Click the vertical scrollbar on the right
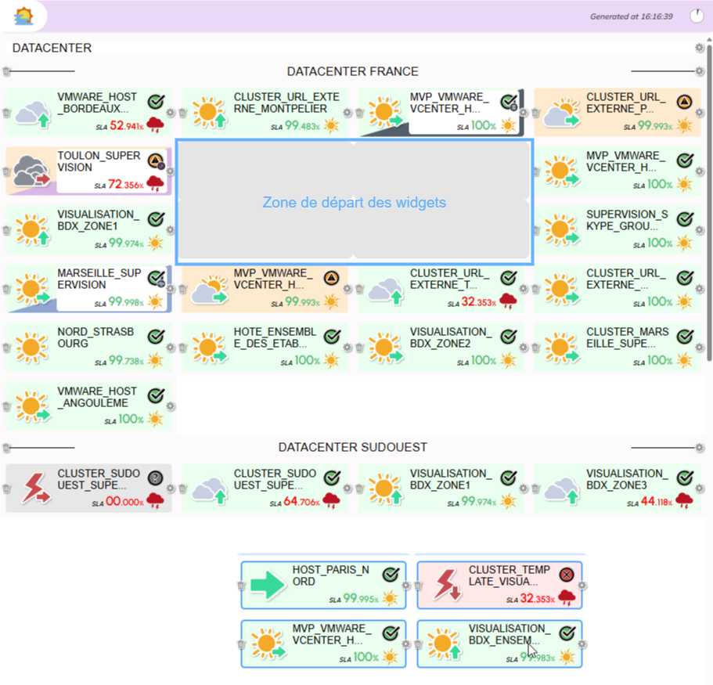Image resolution: width=713 pixels, height=685 pixels. [708, 196]
